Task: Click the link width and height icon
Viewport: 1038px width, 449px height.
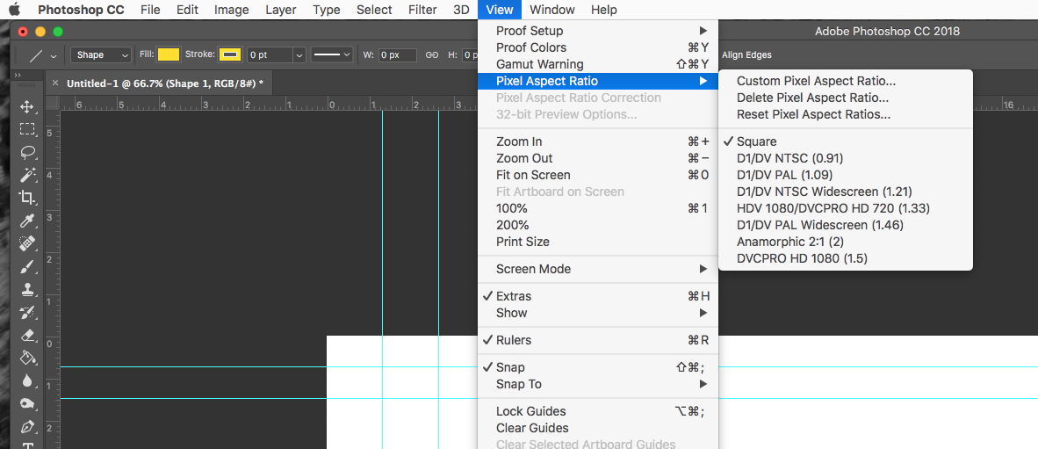Action: point(431,55)
